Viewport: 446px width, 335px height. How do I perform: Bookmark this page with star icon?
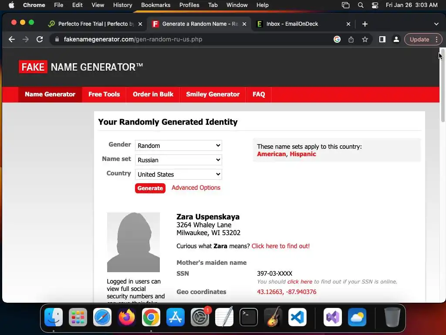coord(365,39)
